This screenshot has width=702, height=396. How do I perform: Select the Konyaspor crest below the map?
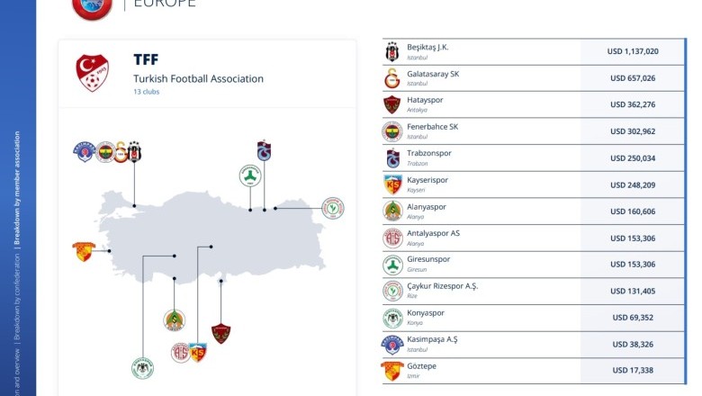click(143, 368)
